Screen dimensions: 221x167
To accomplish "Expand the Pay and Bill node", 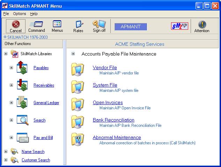I will point(11,138).
